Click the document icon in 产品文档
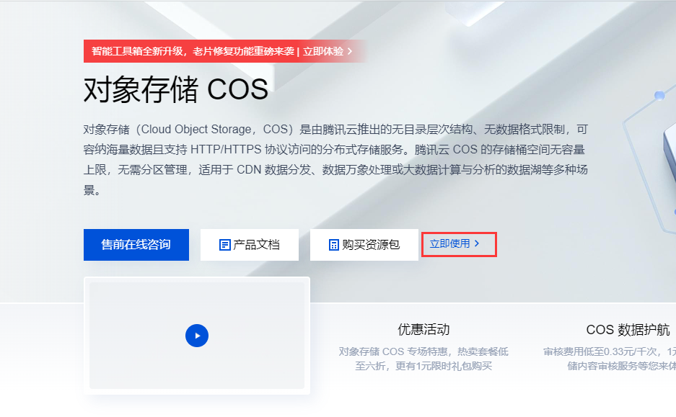Screen dimensions: 676x417 224,245
